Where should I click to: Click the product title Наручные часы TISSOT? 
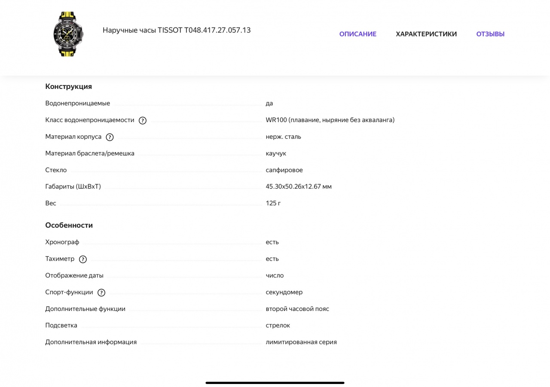tap(177, 30)
